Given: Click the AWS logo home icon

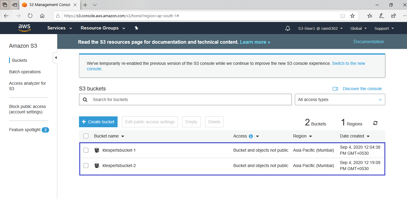Looking at the screenshot, I should coord(24,28).
